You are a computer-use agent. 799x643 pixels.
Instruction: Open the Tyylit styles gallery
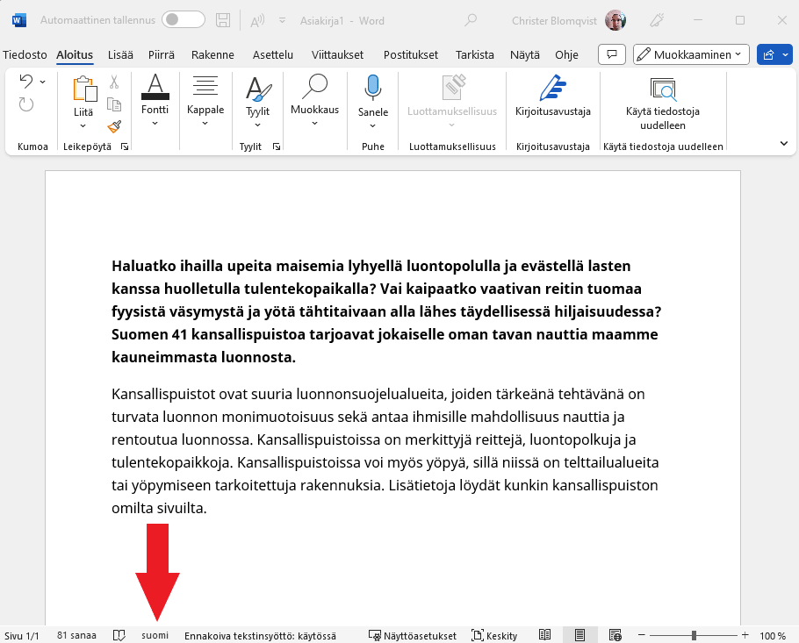258,102
